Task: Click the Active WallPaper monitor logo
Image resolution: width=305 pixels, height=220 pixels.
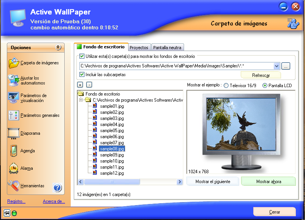Action: 18,18
